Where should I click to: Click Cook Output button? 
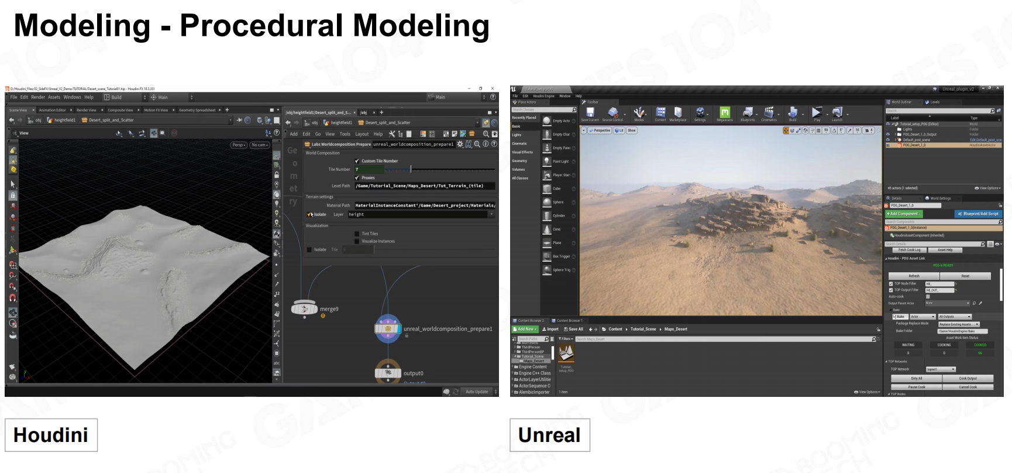pos(968,378)
